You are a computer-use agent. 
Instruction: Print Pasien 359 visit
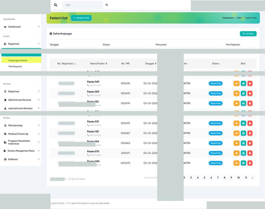(243, 93)
